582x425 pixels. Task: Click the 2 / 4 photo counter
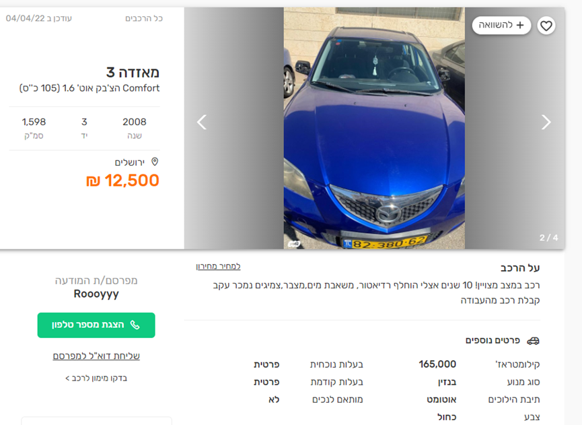548,238
